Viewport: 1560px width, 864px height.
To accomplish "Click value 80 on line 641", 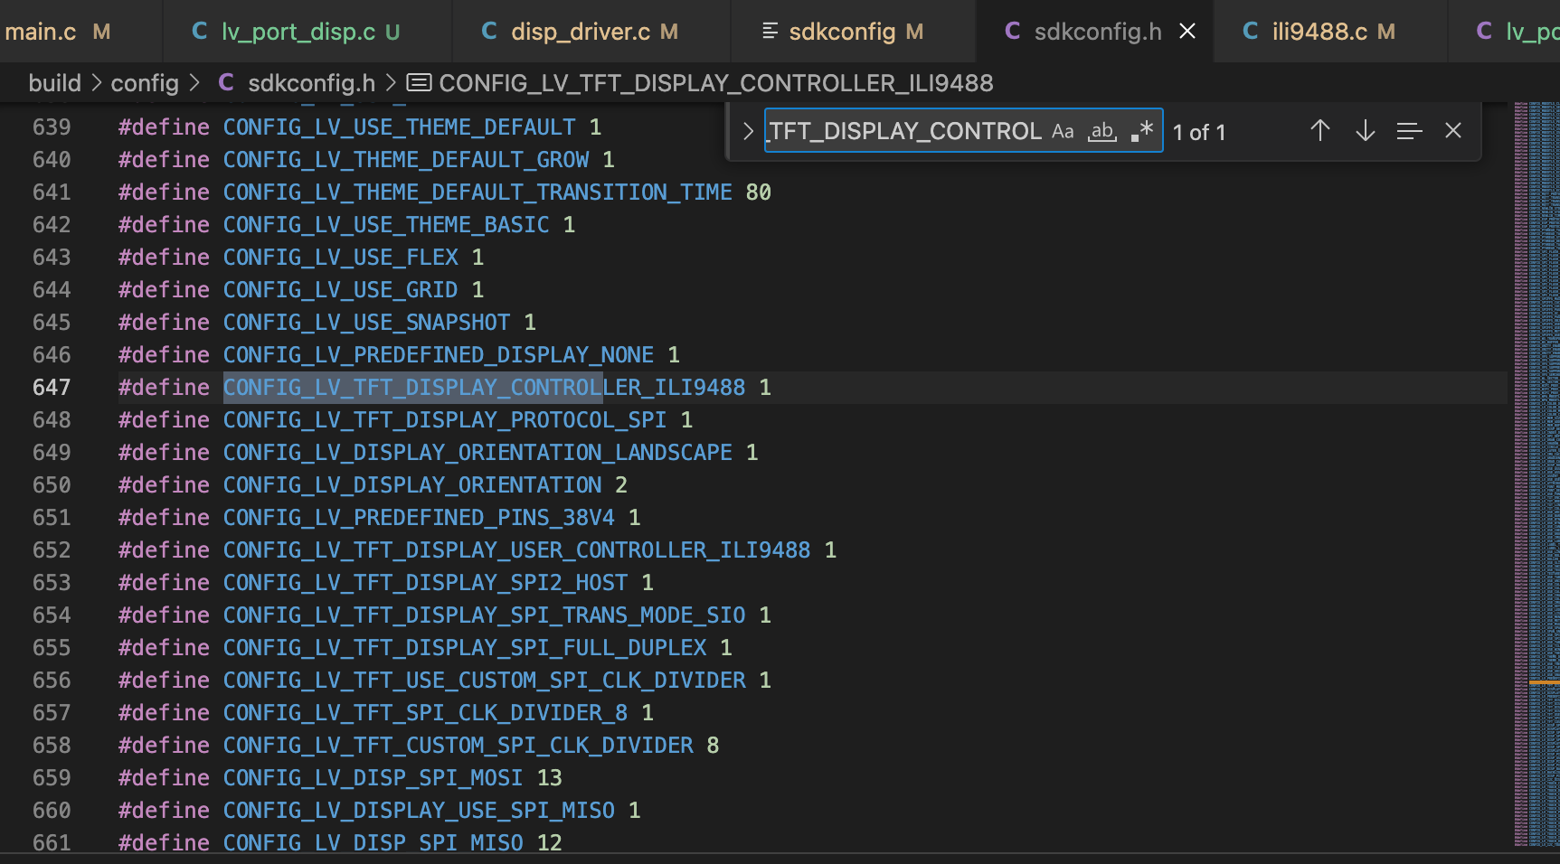I will 759,193.
